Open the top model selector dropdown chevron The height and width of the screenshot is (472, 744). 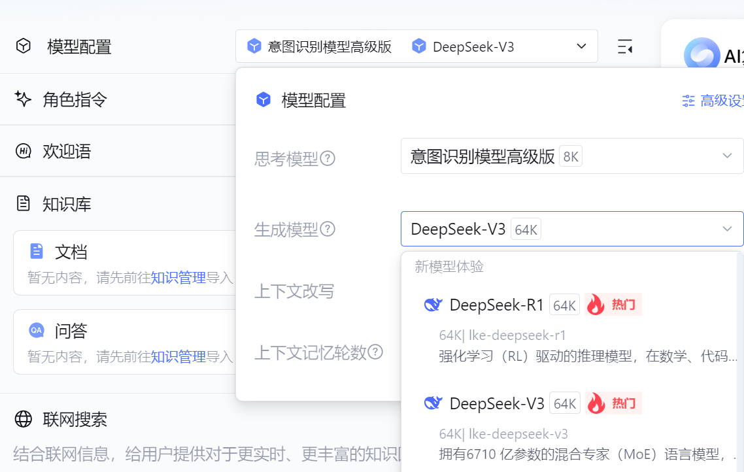tap(581, 46)
